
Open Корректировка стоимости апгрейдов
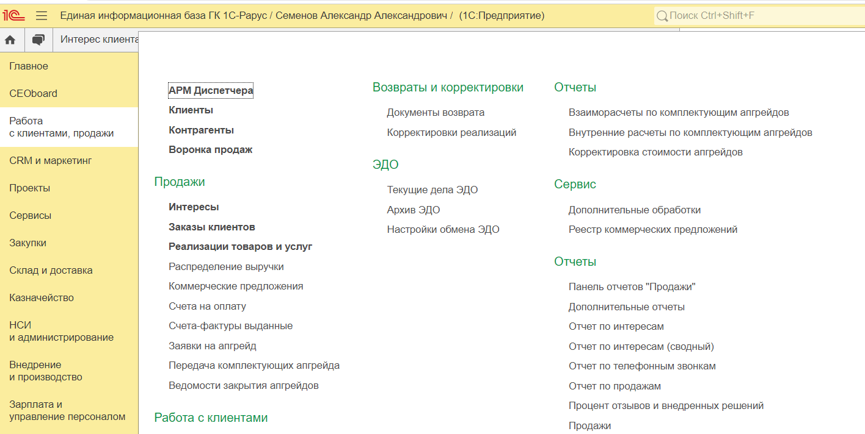coord(655,152)
